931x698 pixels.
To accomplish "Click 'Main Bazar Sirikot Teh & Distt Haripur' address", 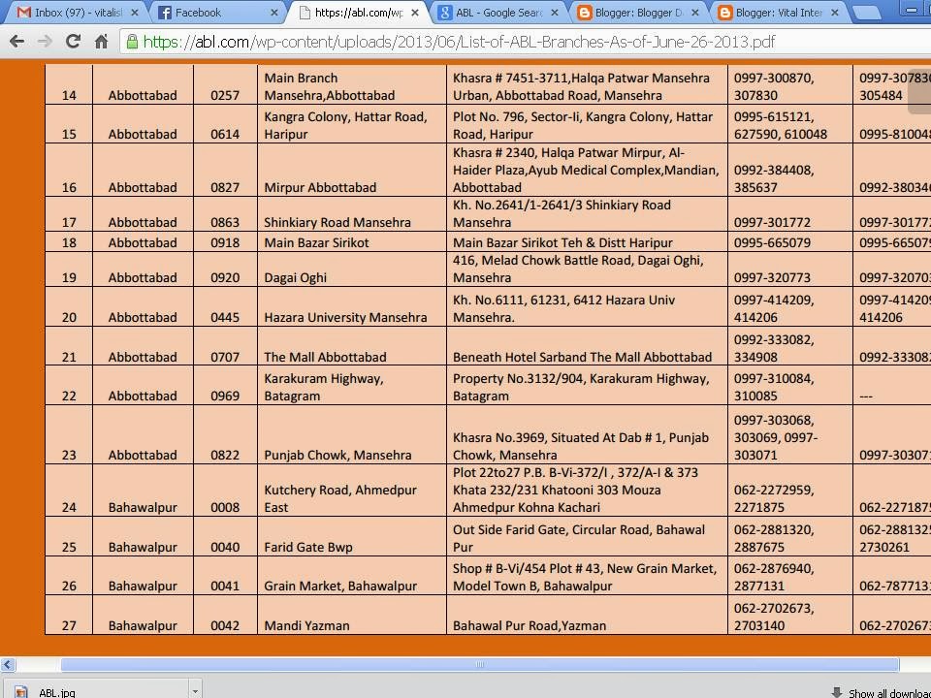I will point(562,242).
